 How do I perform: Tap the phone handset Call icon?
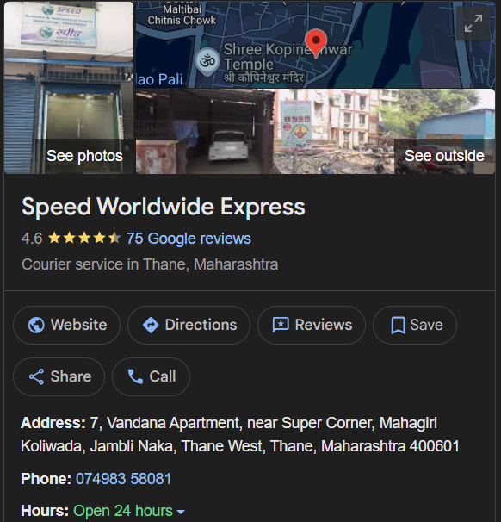point(135,376)
